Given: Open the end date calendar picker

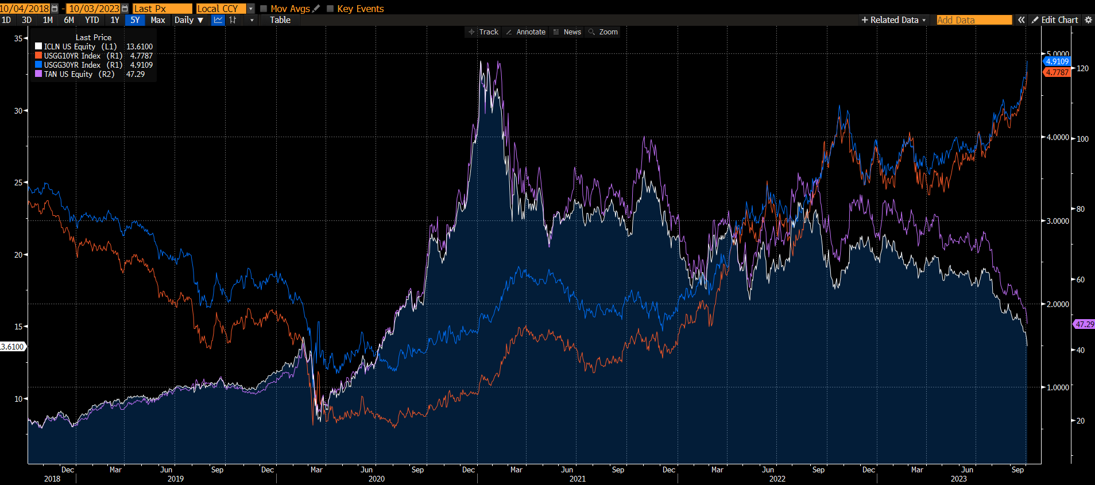Looking at the screenshot, I should [125, 9].
